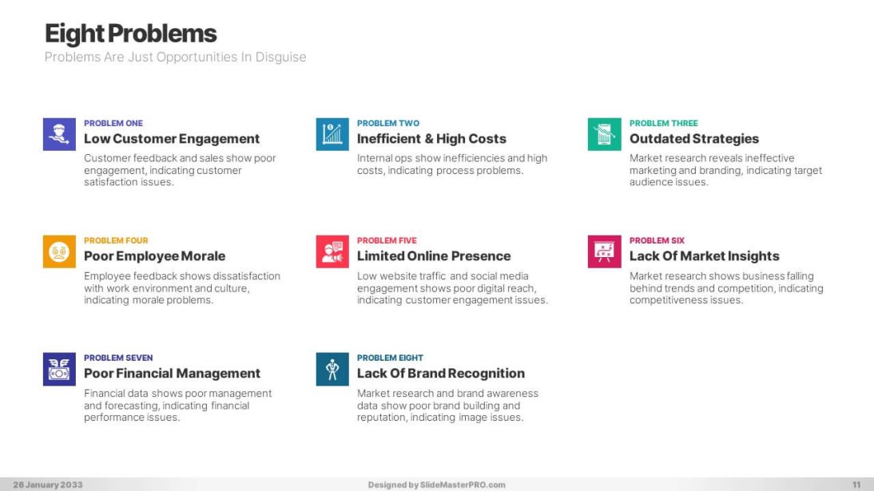The height and width of the screenshot is (491, 874).
Task: Click the Outdated Strategies heading text
Action: pyautogui.click(x=693, y=139)
